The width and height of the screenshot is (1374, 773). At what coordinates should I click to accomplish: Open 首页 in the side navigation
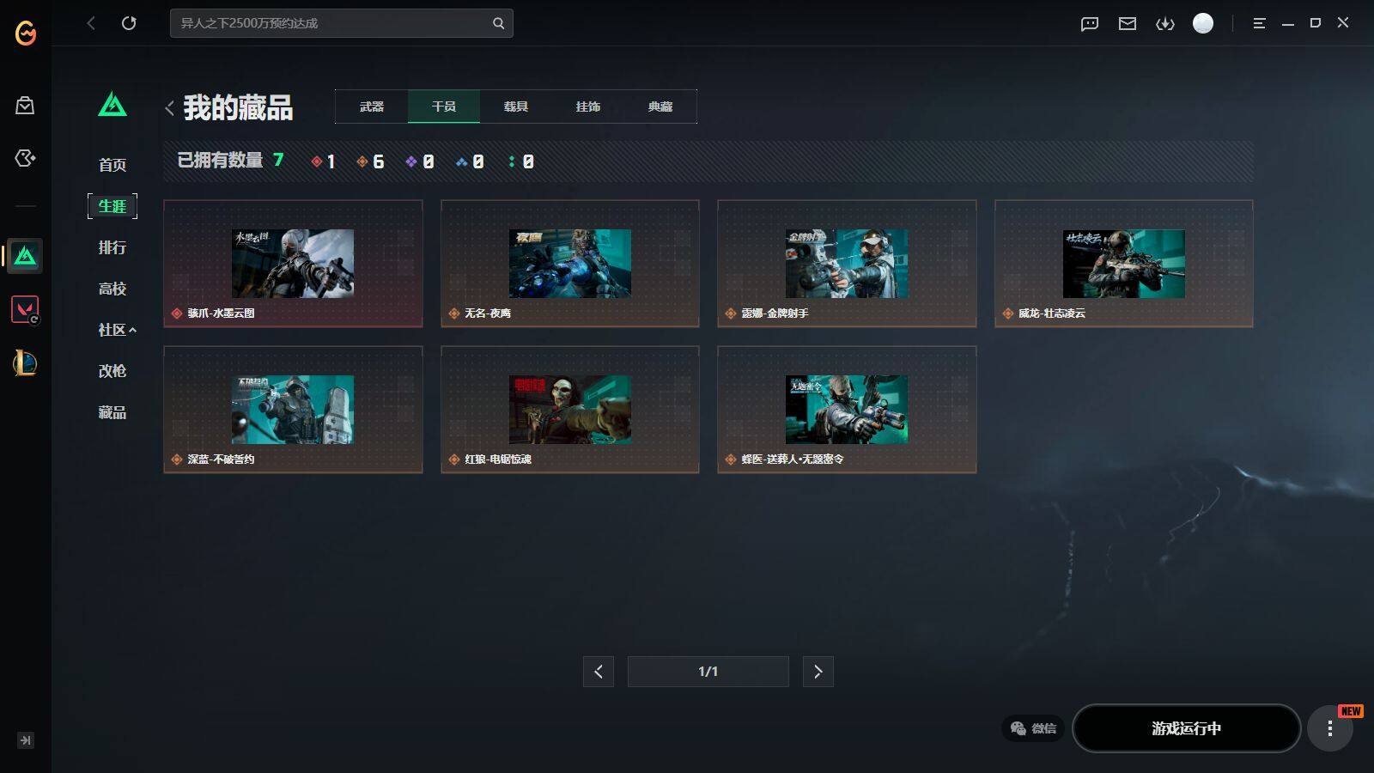tap(112, 165)
